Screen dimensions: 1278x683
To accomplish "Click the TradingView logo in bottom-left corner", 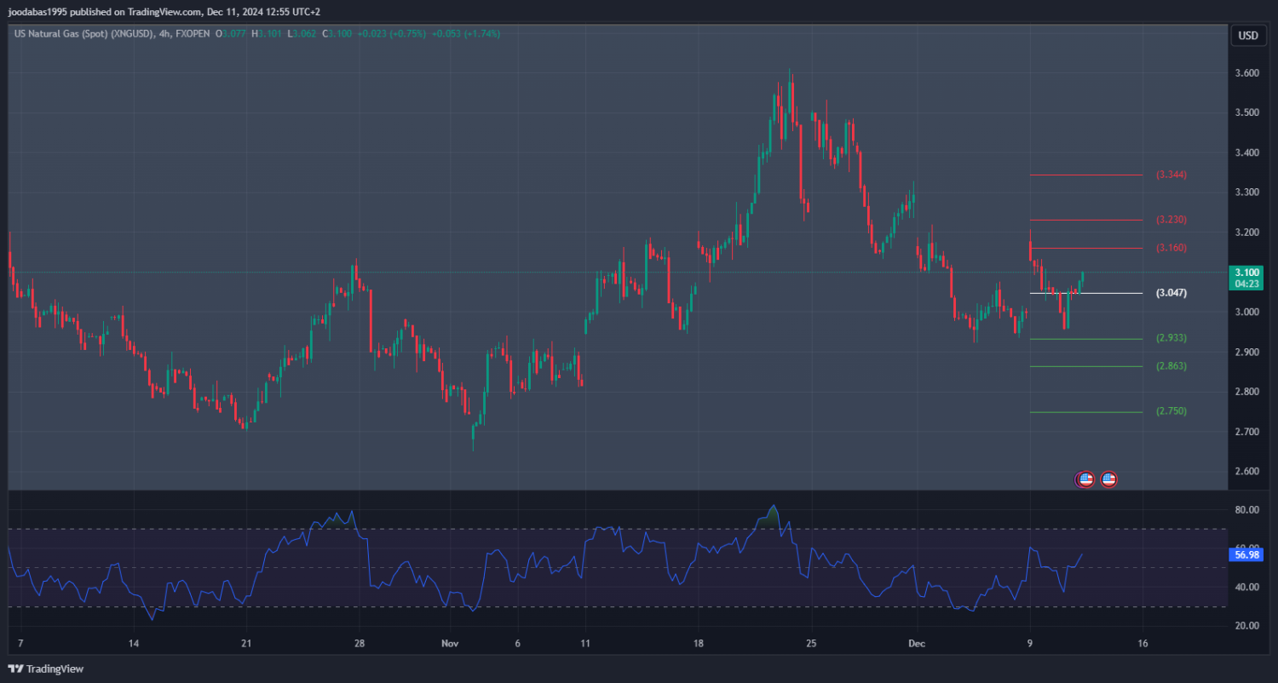I will pyautogui.click(x=46, y=669).
